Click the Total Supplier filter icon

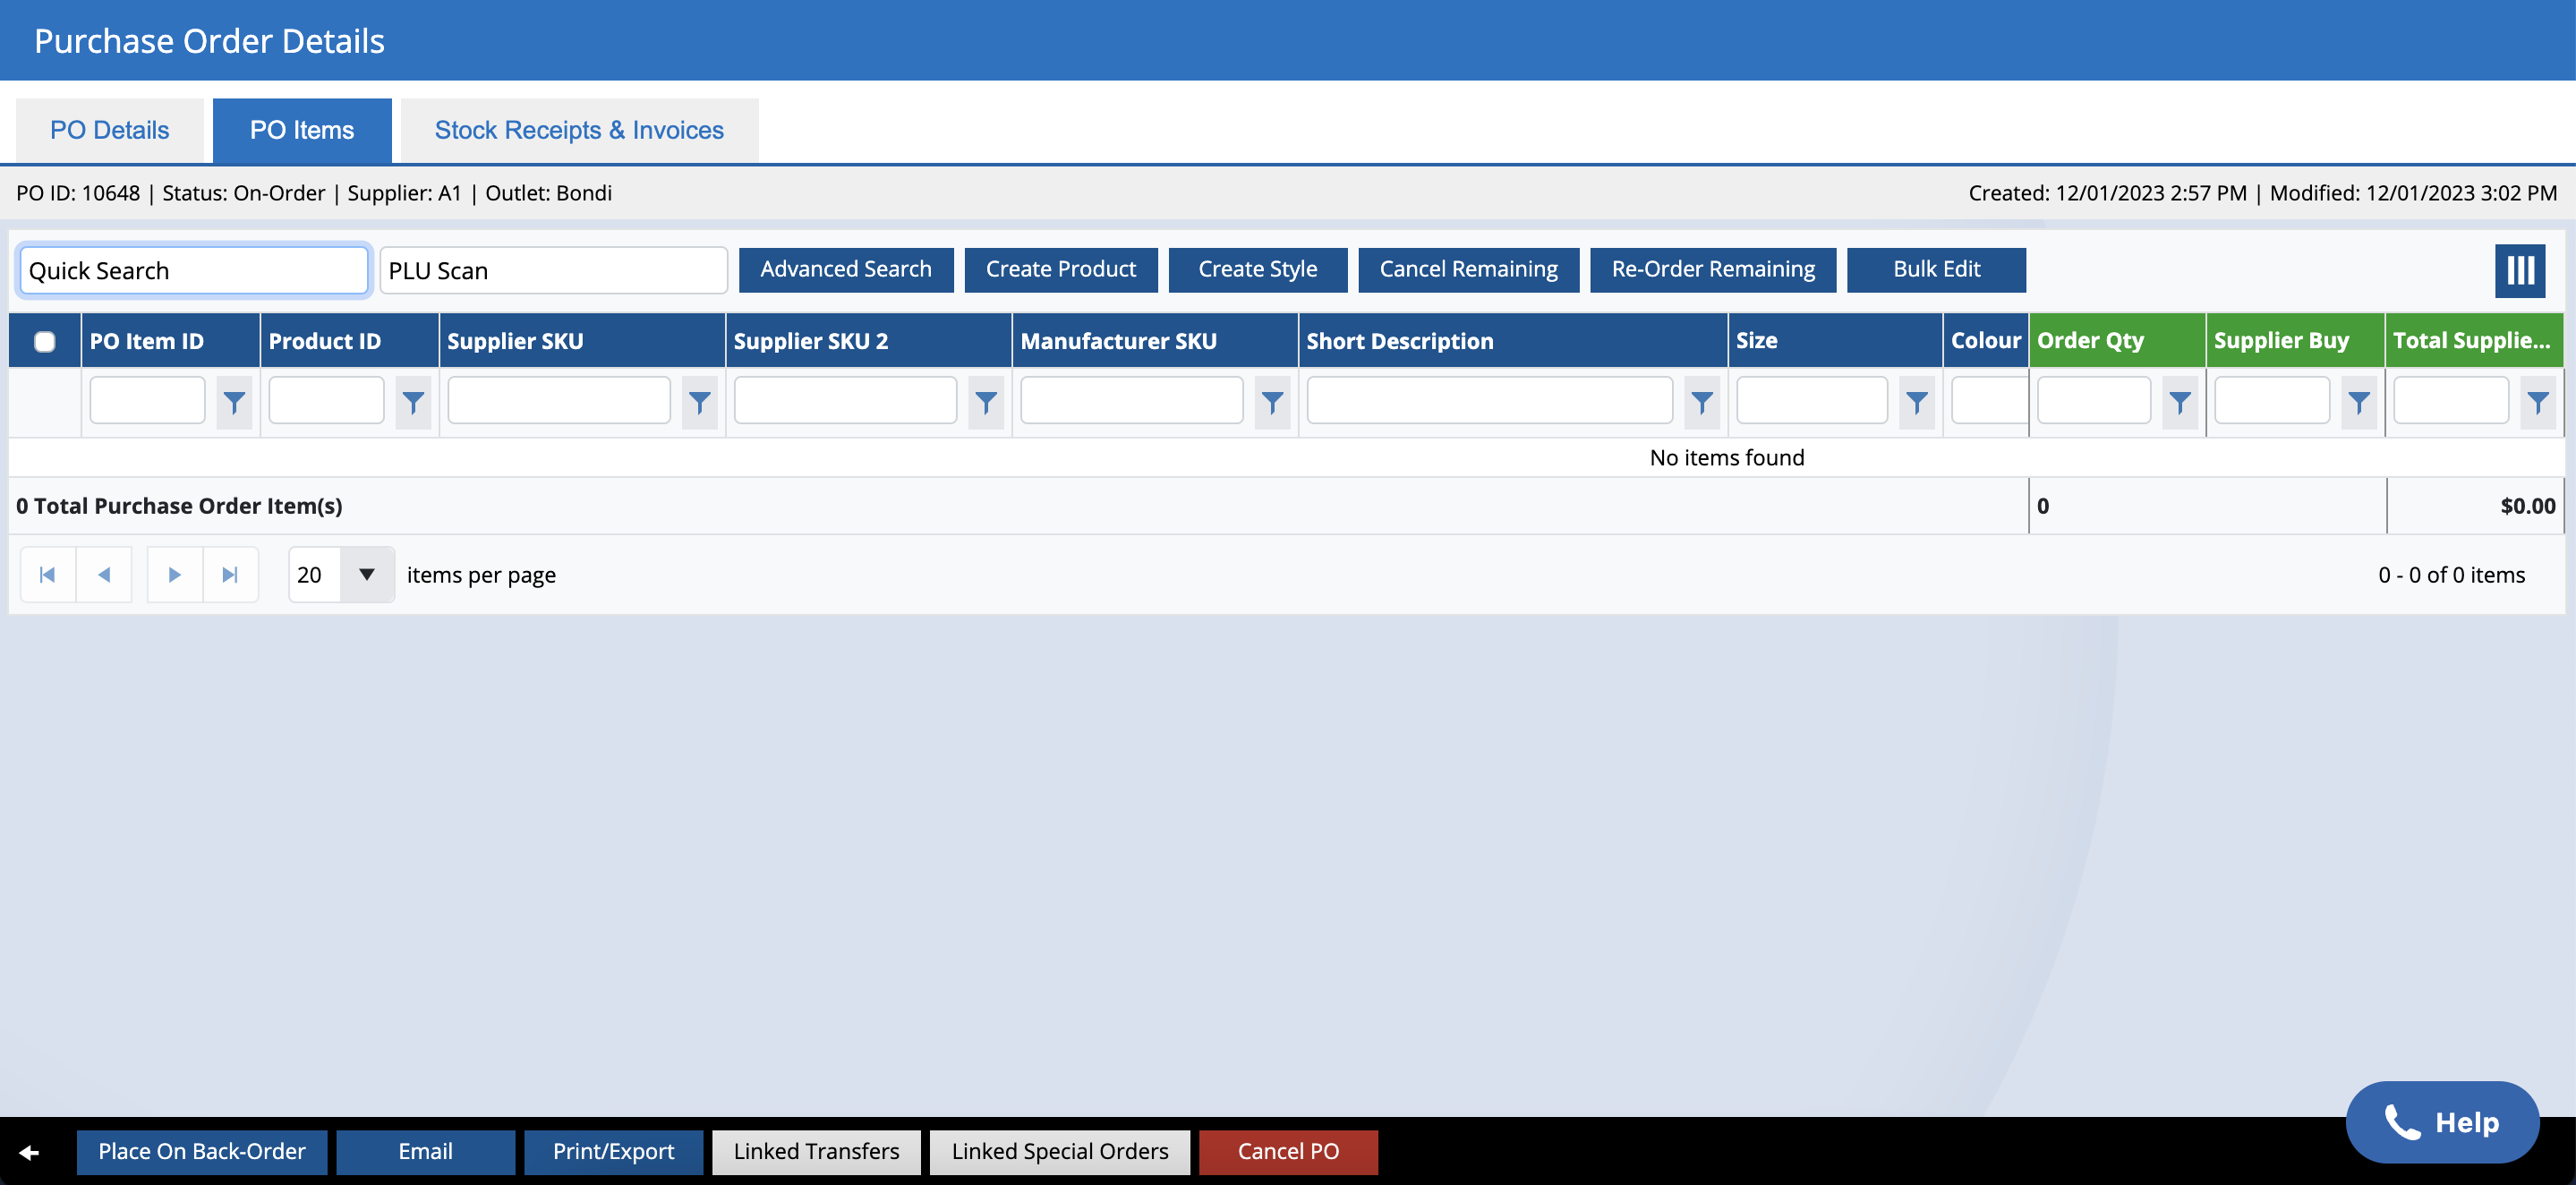coord(2538,402)
